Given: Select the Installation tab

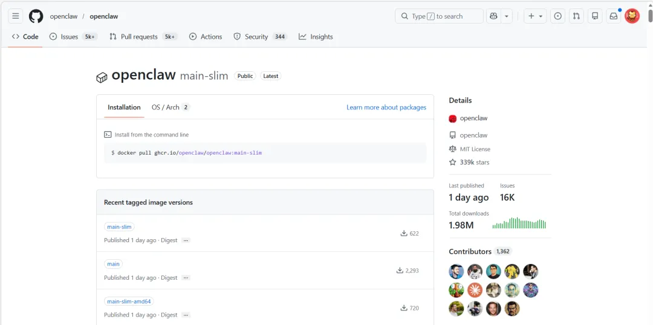Looking at the screenshot, I should [124, 108].
